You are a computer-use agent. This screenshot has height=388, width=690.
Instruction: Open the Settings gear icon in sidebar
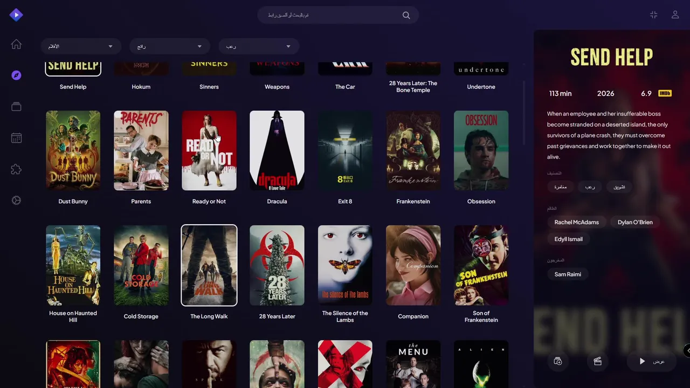point(16,200)
